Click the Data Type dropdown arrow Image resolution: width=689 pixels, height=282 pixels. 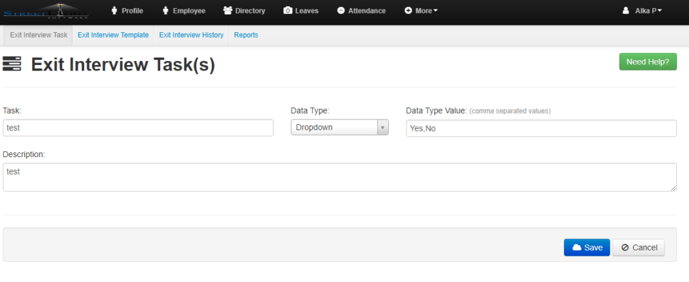tap(383, 128)
